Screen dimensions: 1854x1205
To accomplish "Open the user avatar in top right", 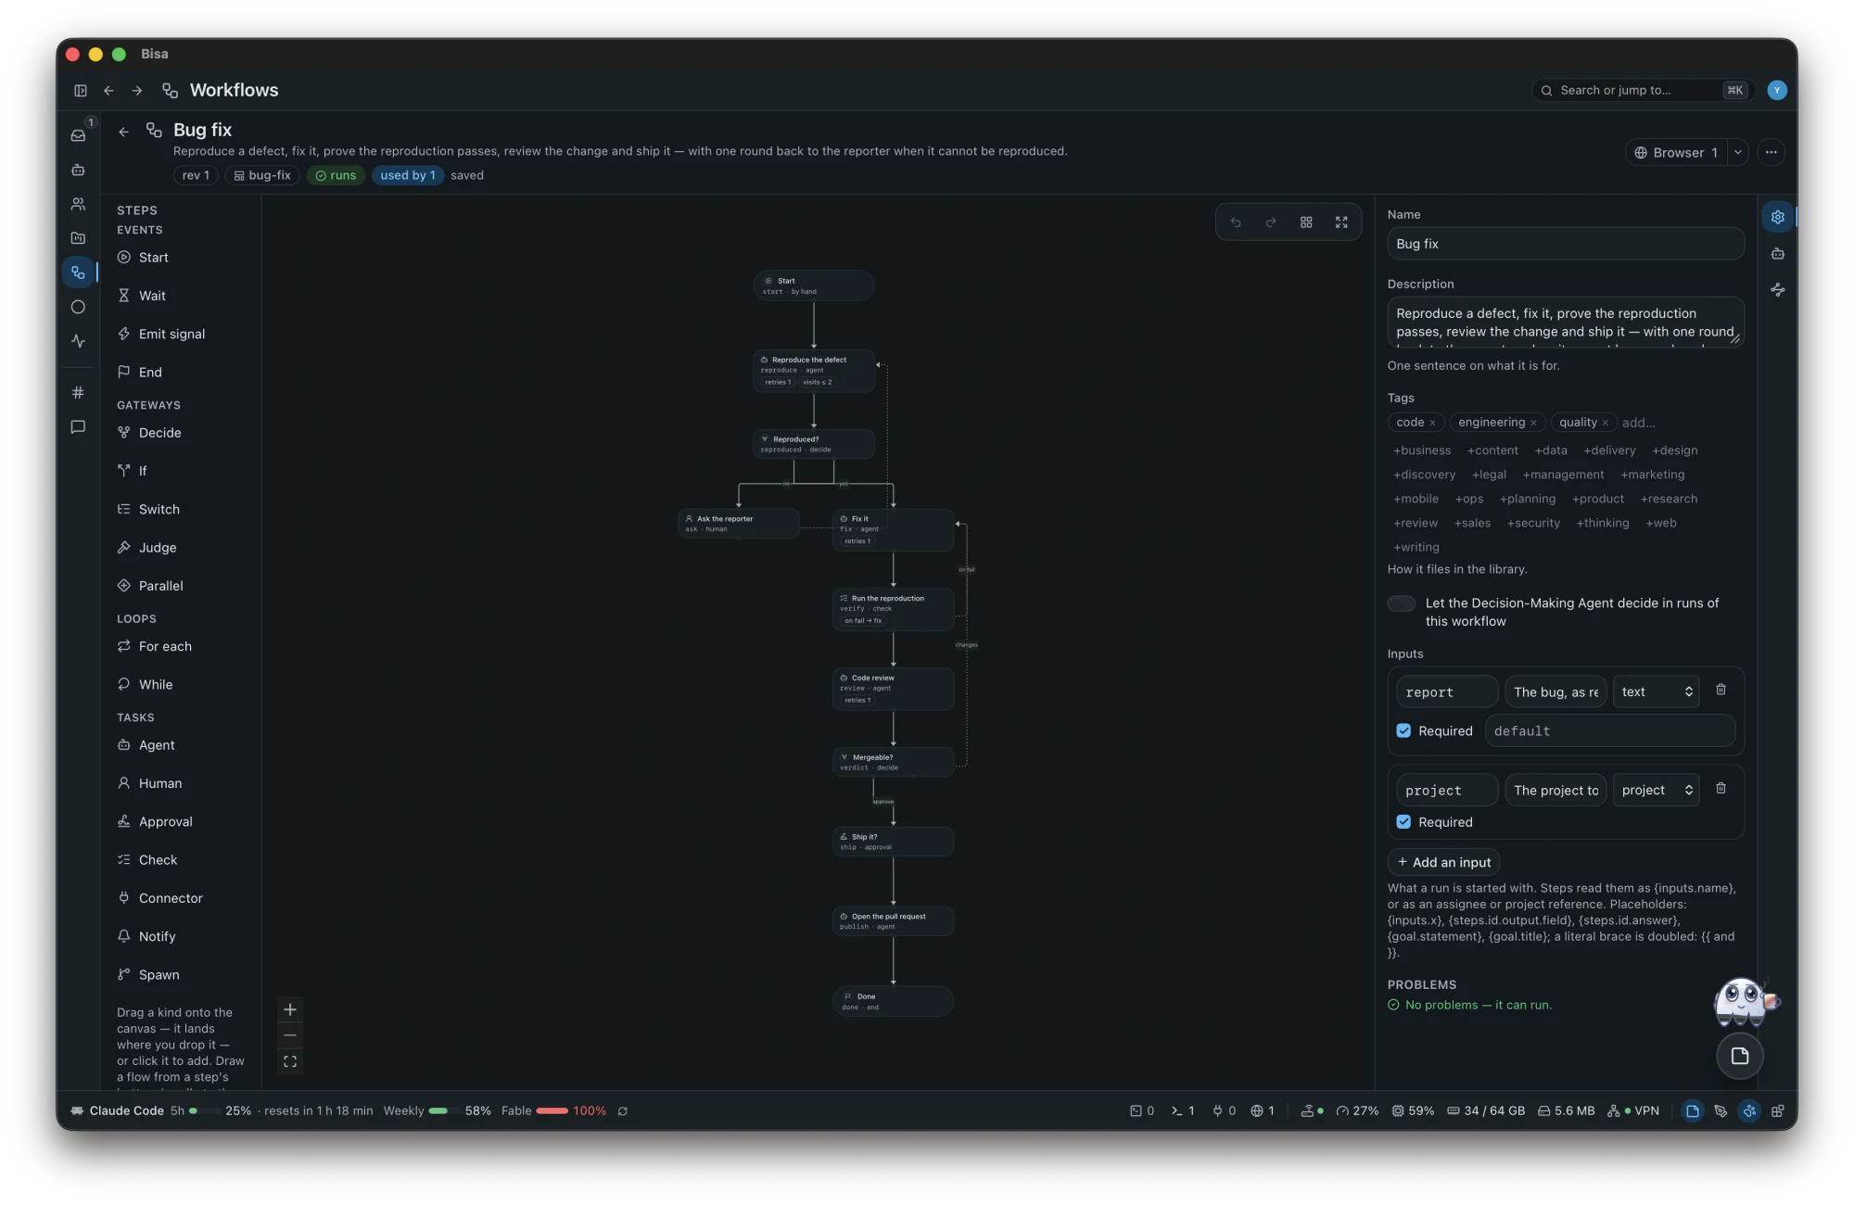I will 1776,90.
